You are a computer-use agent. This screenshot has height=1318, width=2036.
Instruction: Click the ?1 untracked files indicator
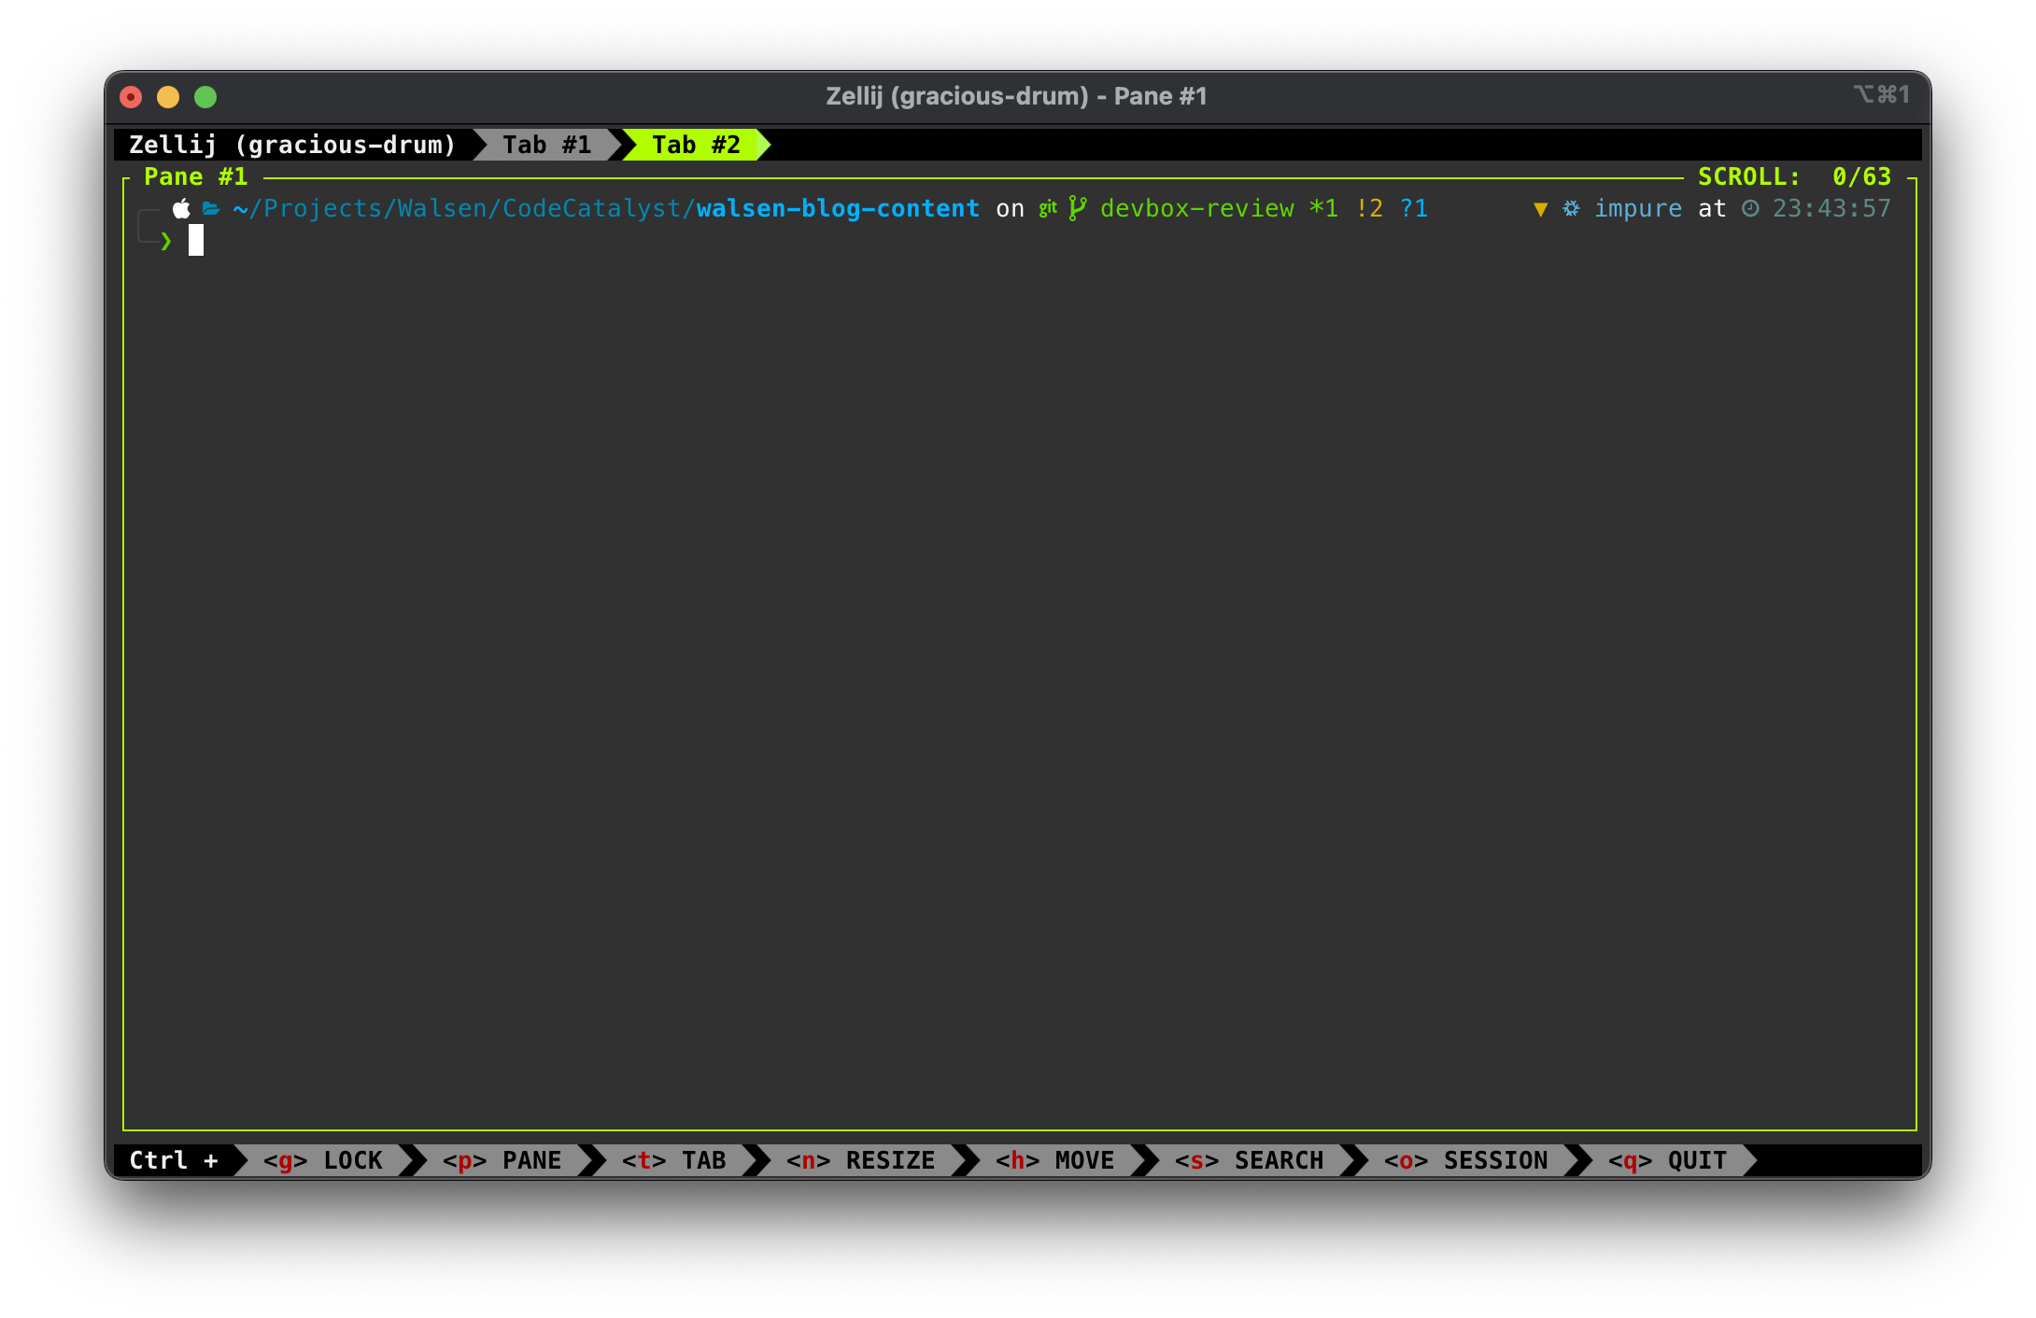coord(1414,208)
